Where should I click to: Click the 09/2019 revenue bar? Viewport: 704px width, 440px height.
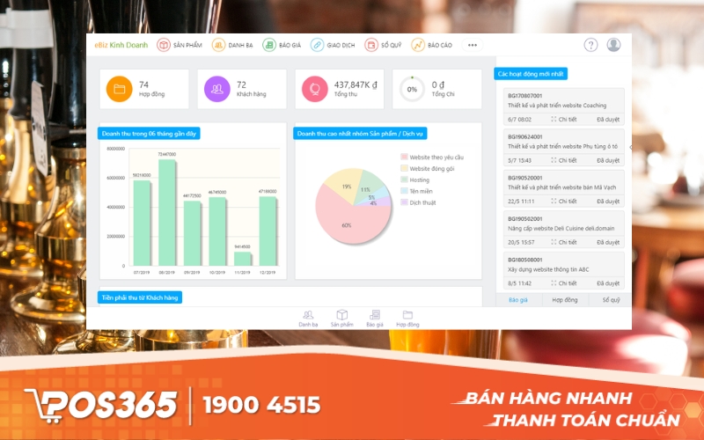click(x=192, y=233)
